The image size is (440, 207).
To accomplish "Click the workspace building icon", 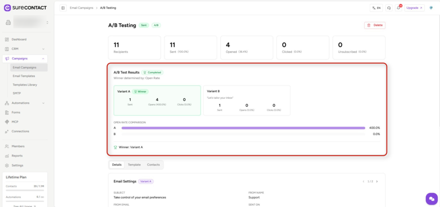I will (8, 23).
